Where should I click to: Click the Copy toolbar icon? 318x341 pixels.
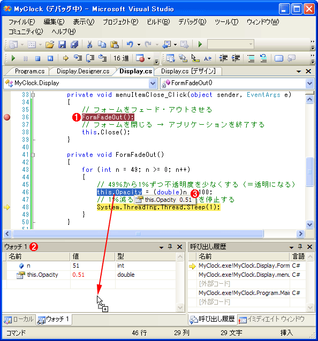102,44
